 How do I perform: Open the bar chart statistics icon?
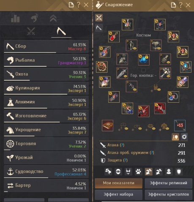pos(15,18)
